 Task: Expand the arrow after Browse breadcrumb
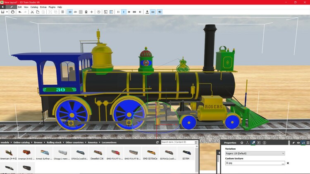coord(45,142)
